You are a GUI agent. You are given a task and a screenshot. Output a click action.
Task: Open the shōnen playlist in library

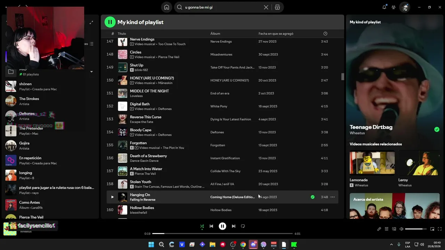[x=50, y=86]
